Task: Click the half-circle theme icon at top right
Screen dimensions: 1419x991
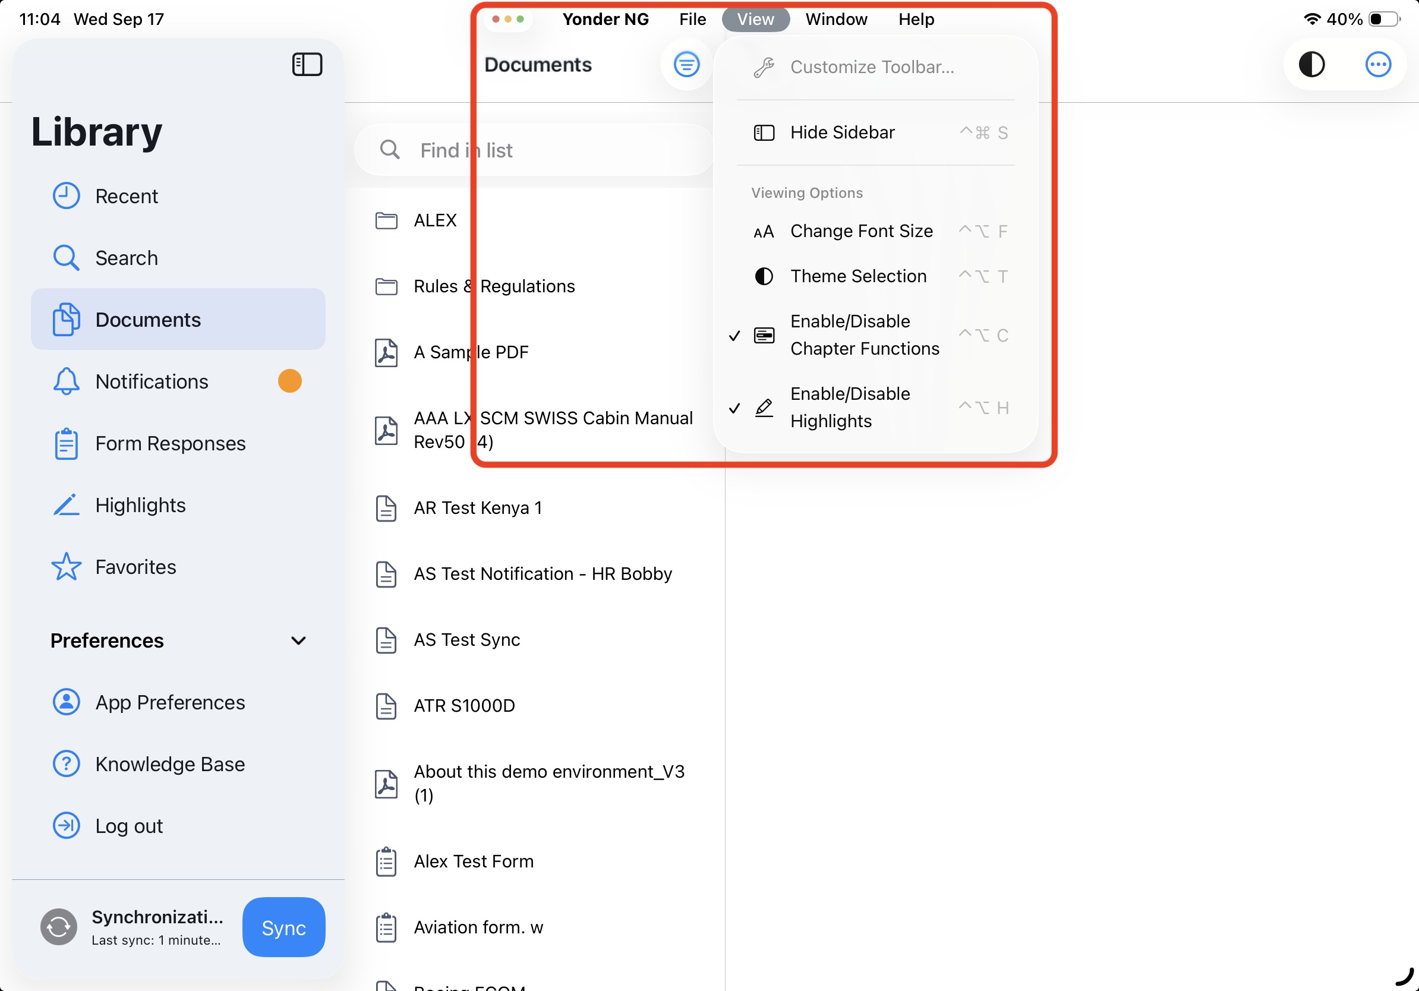Action: 1311,64
